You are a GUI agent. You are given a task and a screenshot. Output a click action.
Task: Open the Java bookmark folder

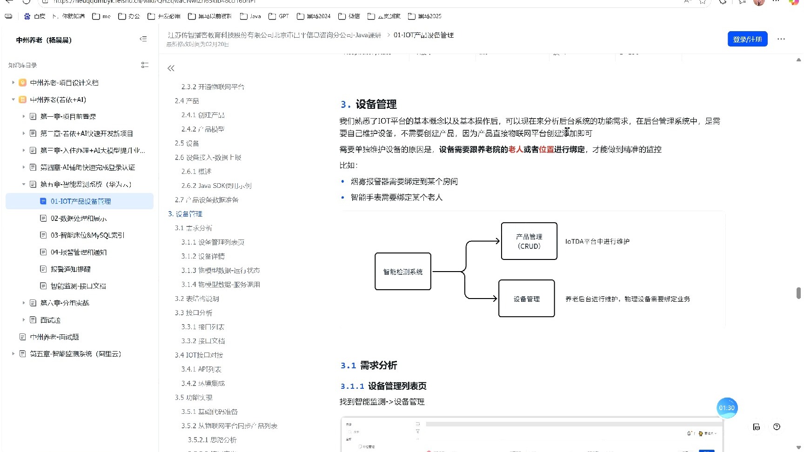coord(250,16)
